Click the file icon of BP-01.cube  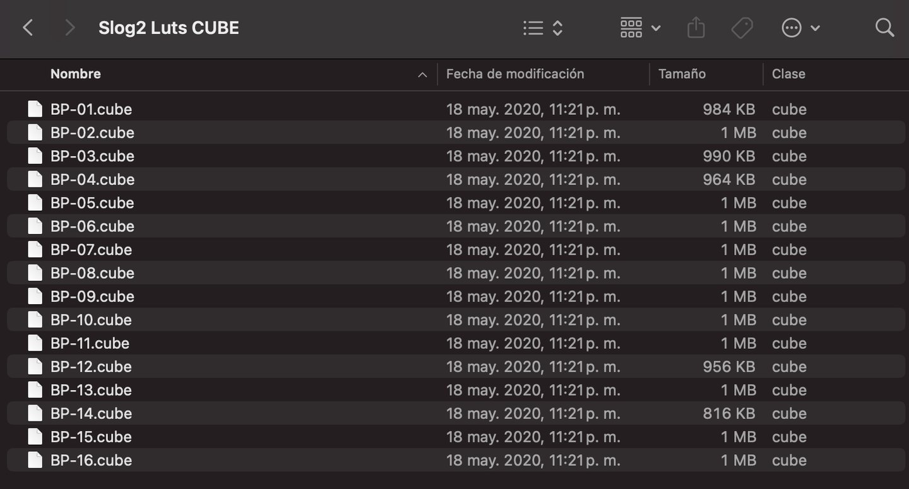coord(35,109)
